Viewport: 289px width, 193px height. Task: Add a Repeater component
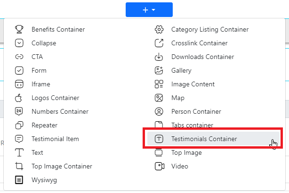click(x=44, y=125)
